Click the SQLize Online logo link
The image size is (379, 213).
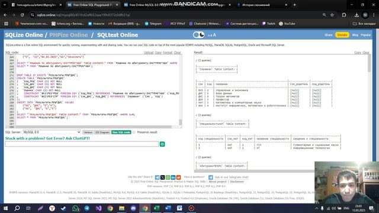[x=24, y=35]
